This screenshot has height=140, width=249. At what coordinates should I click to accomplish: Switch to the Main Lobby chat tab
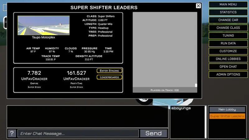tap(227, 110)
